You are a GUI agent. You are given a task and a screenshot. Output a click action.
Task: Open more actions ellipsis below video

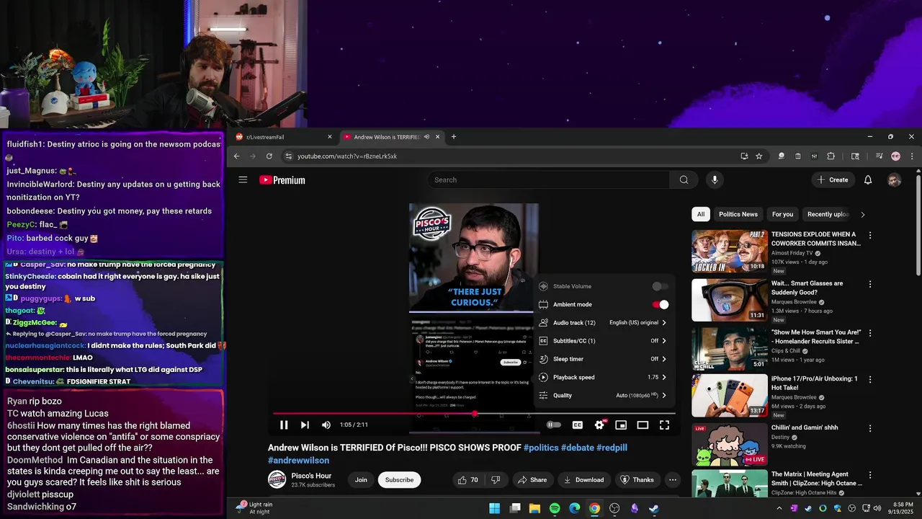click(673, 480)
